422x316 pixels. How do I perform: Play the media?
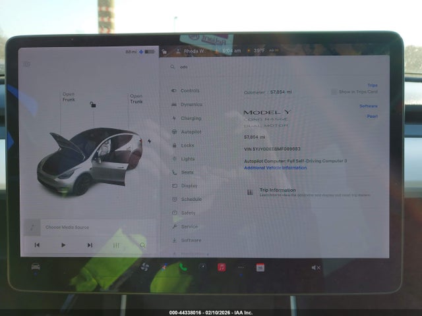tap(63, 245)
